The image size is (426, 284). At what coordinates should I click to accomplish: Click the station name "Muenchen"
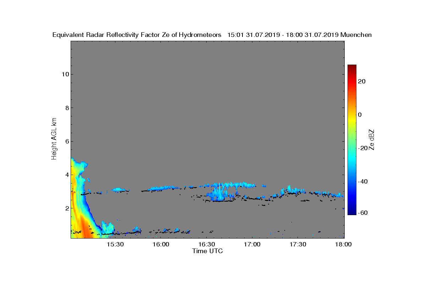point(356,35)
